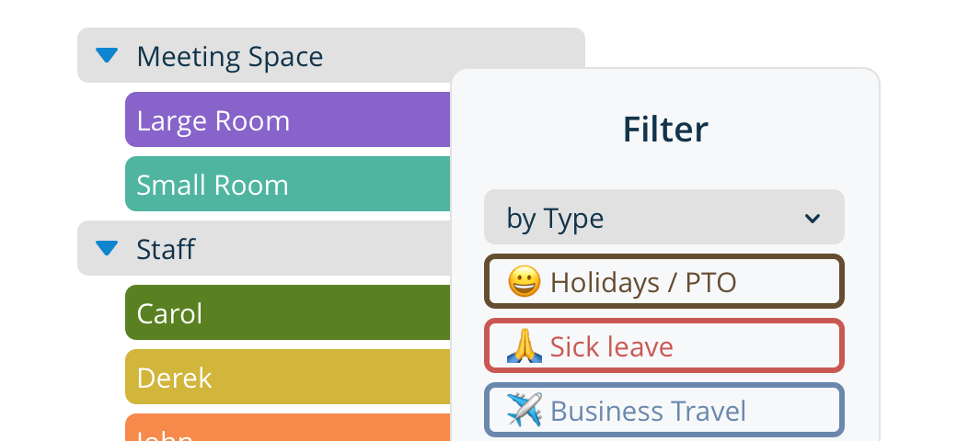Open the by Type dropdown

point(664,217)
